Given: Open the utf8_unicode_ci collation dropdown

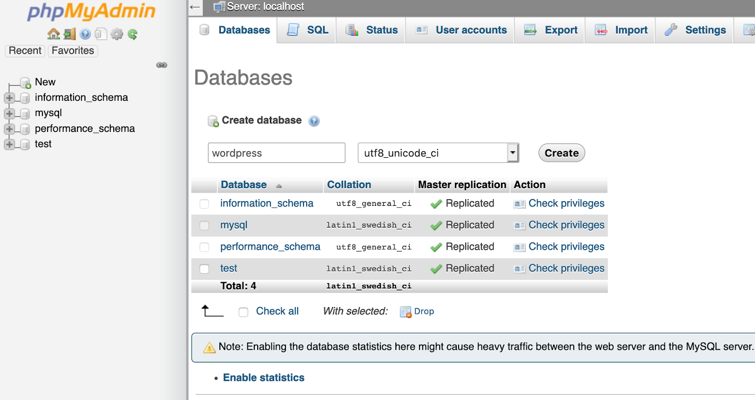Looking at the screenshot, I should point(438,153).
